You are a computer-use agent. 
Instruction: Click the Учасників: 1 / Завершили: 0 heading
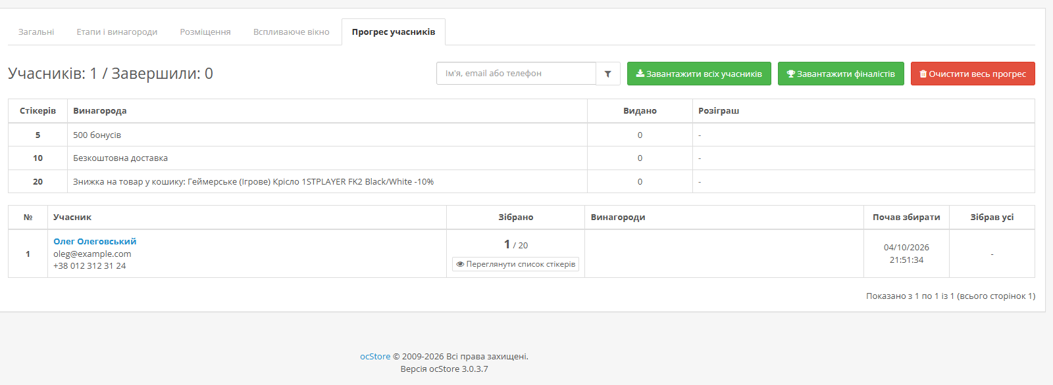(111, 74)
